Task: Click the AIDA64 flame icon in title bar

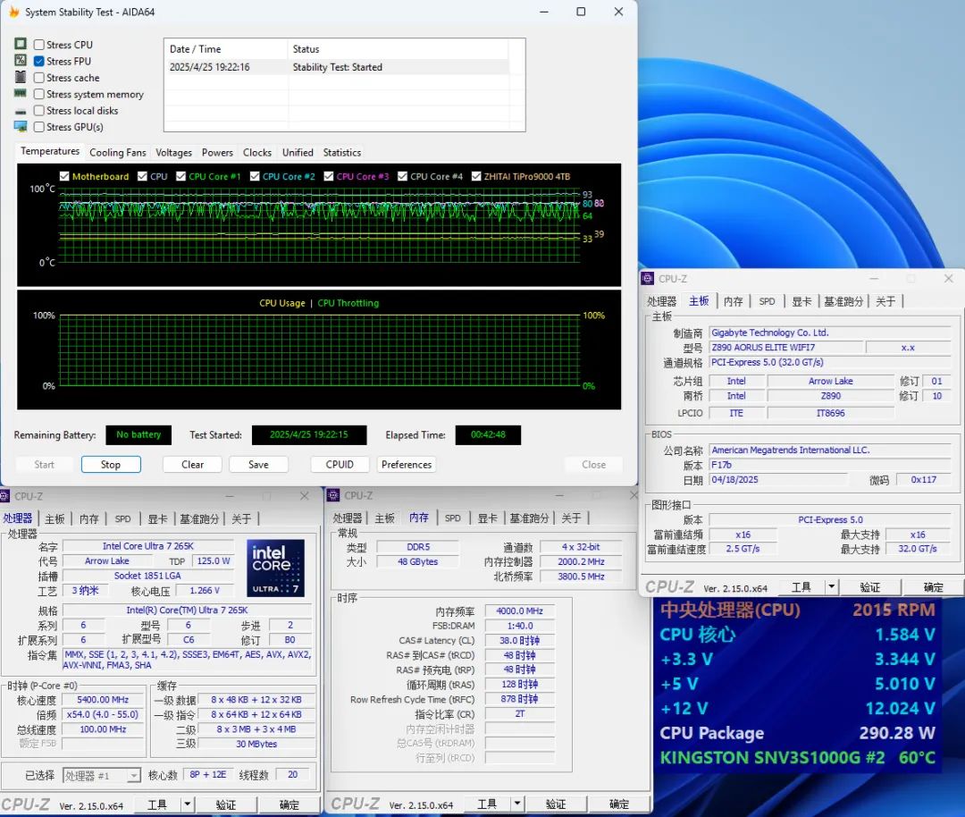Action: (14, 12)
